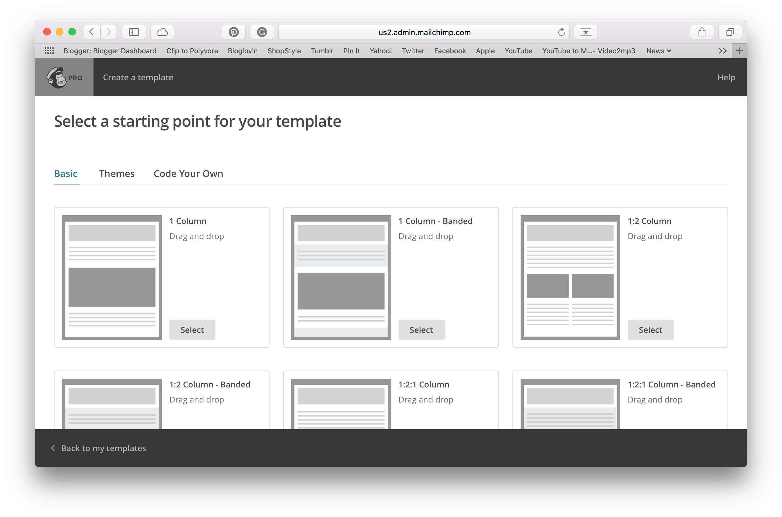Viewport: 782px width, 517px height.
Task: Switch to the Themes tab
Action: pos(117,173)
